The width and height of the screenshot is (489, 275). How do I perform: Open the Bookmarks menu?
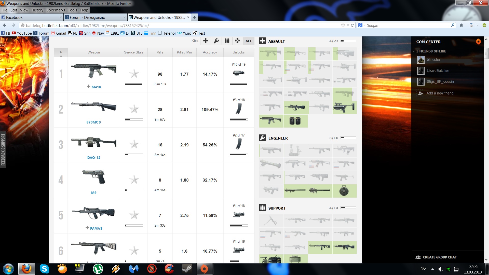click(x=56, y=10)
